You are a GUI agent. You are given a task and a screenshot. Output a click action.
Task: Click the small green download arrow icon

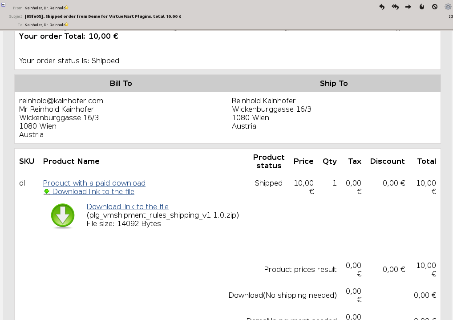47,191
